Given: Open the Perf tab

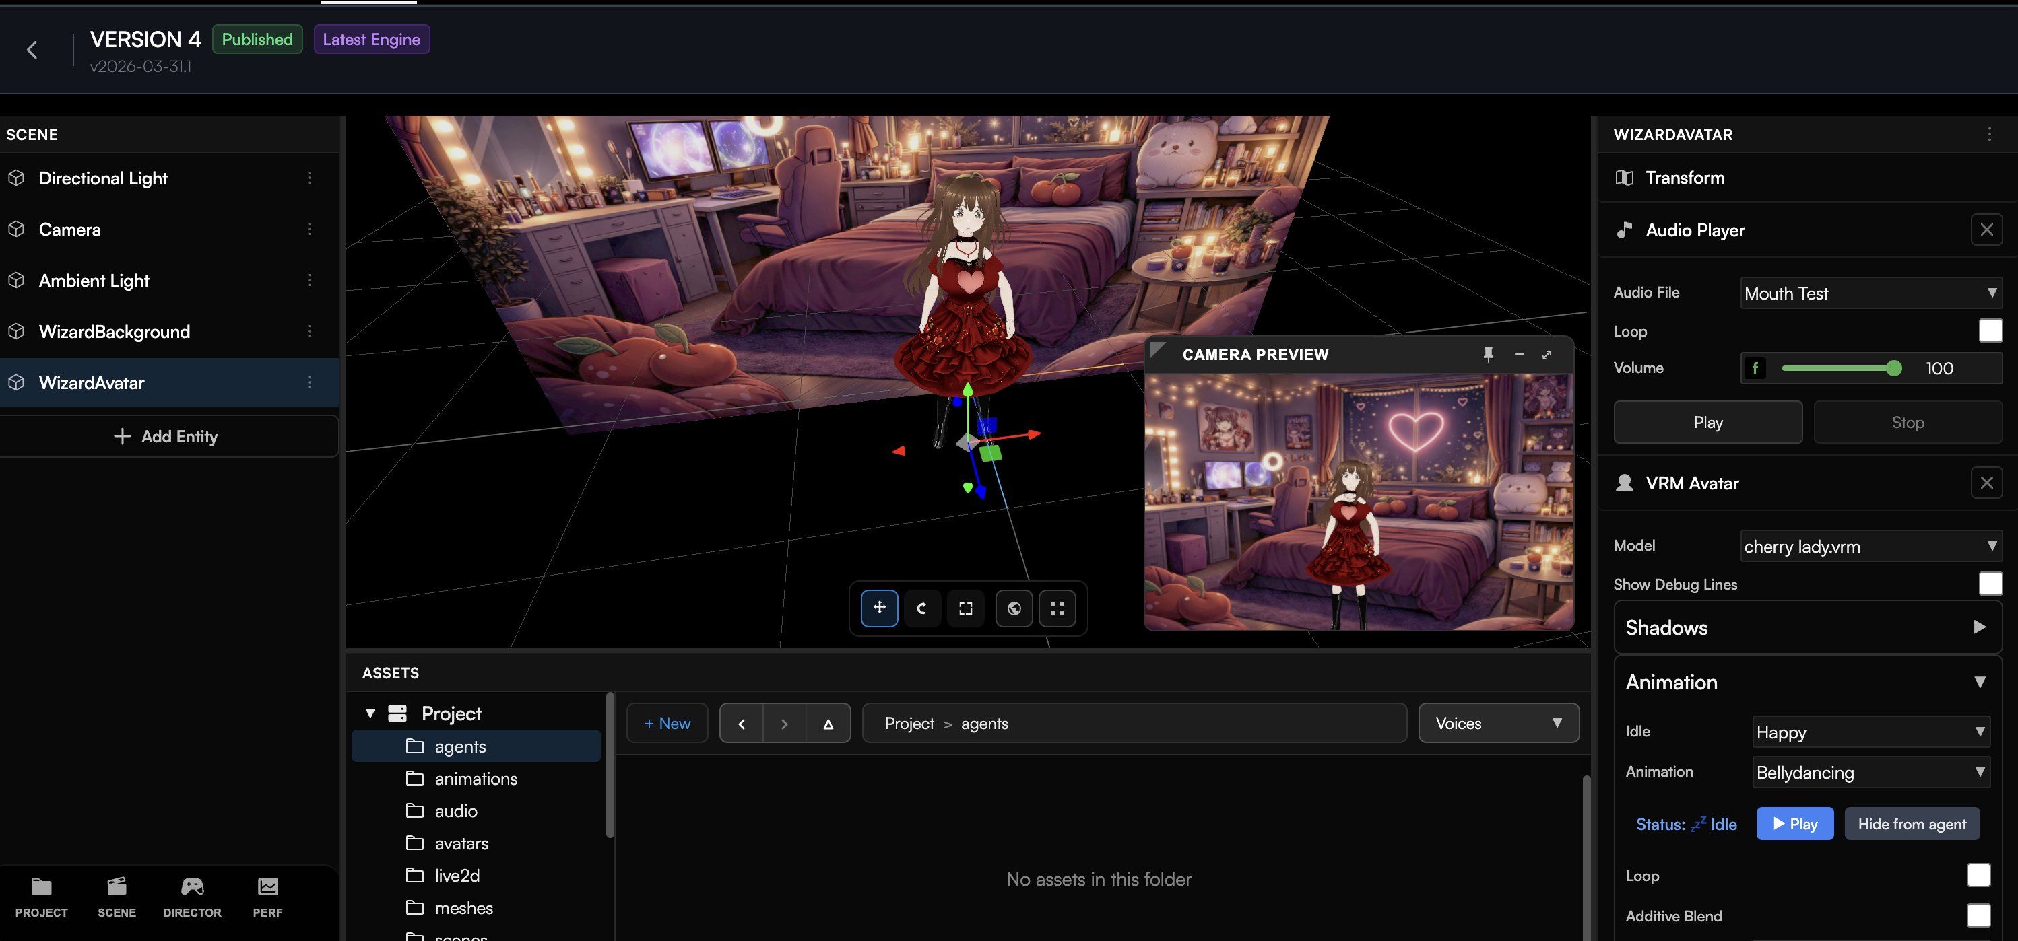Looking at the screenshot, I should pos(267,897).
